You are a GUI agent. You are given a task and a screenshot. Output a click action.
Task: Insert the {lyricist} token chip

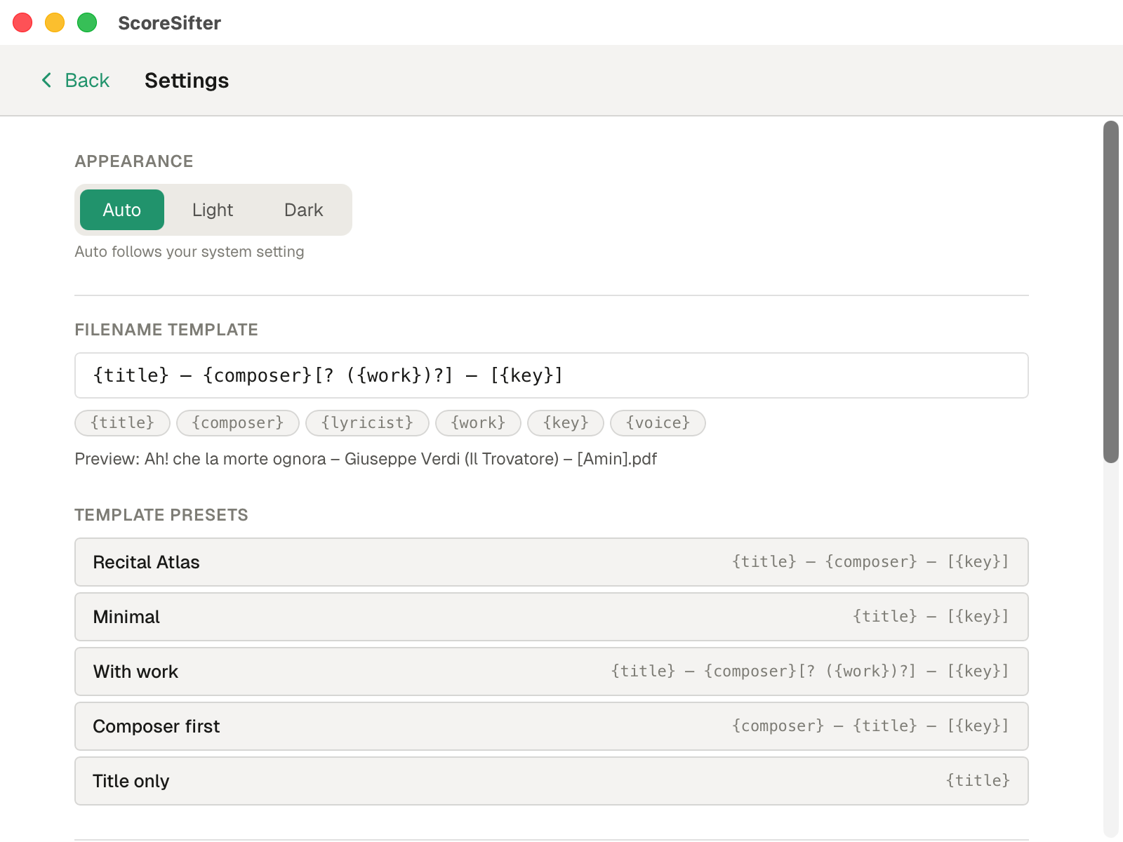367,422
